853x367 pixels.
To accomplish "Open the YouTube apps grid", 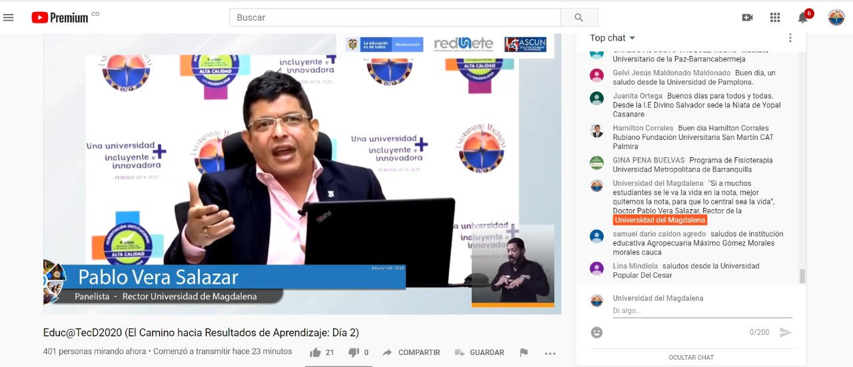I will [774, 17].
